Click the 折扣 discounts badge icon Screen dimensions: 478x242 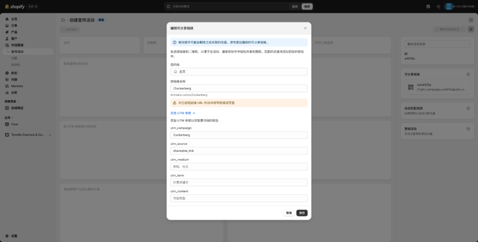[7, 73]
